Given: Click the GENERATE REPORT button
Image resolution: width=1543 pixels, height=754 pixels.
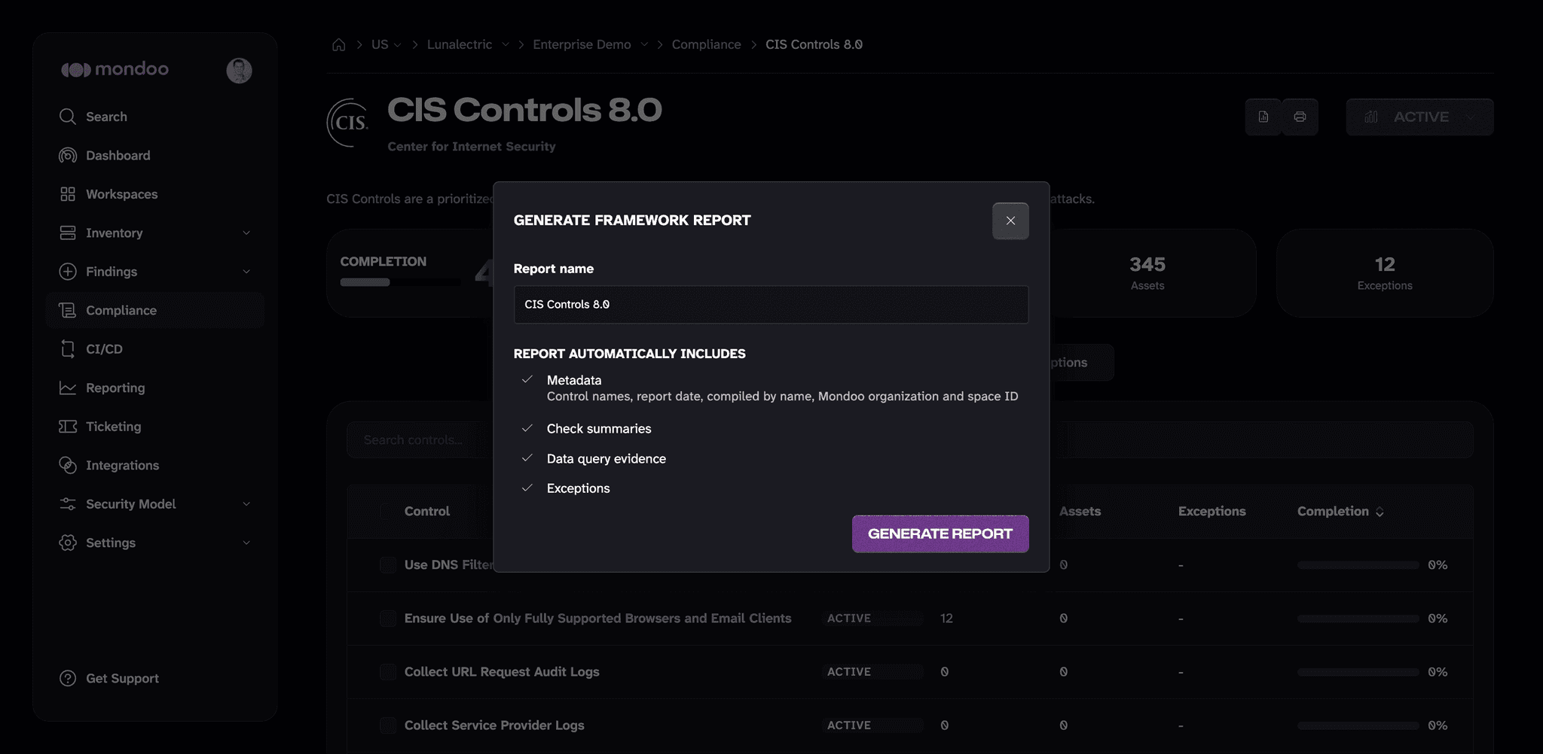Looking at the screenshot, I should coord(940,534).
